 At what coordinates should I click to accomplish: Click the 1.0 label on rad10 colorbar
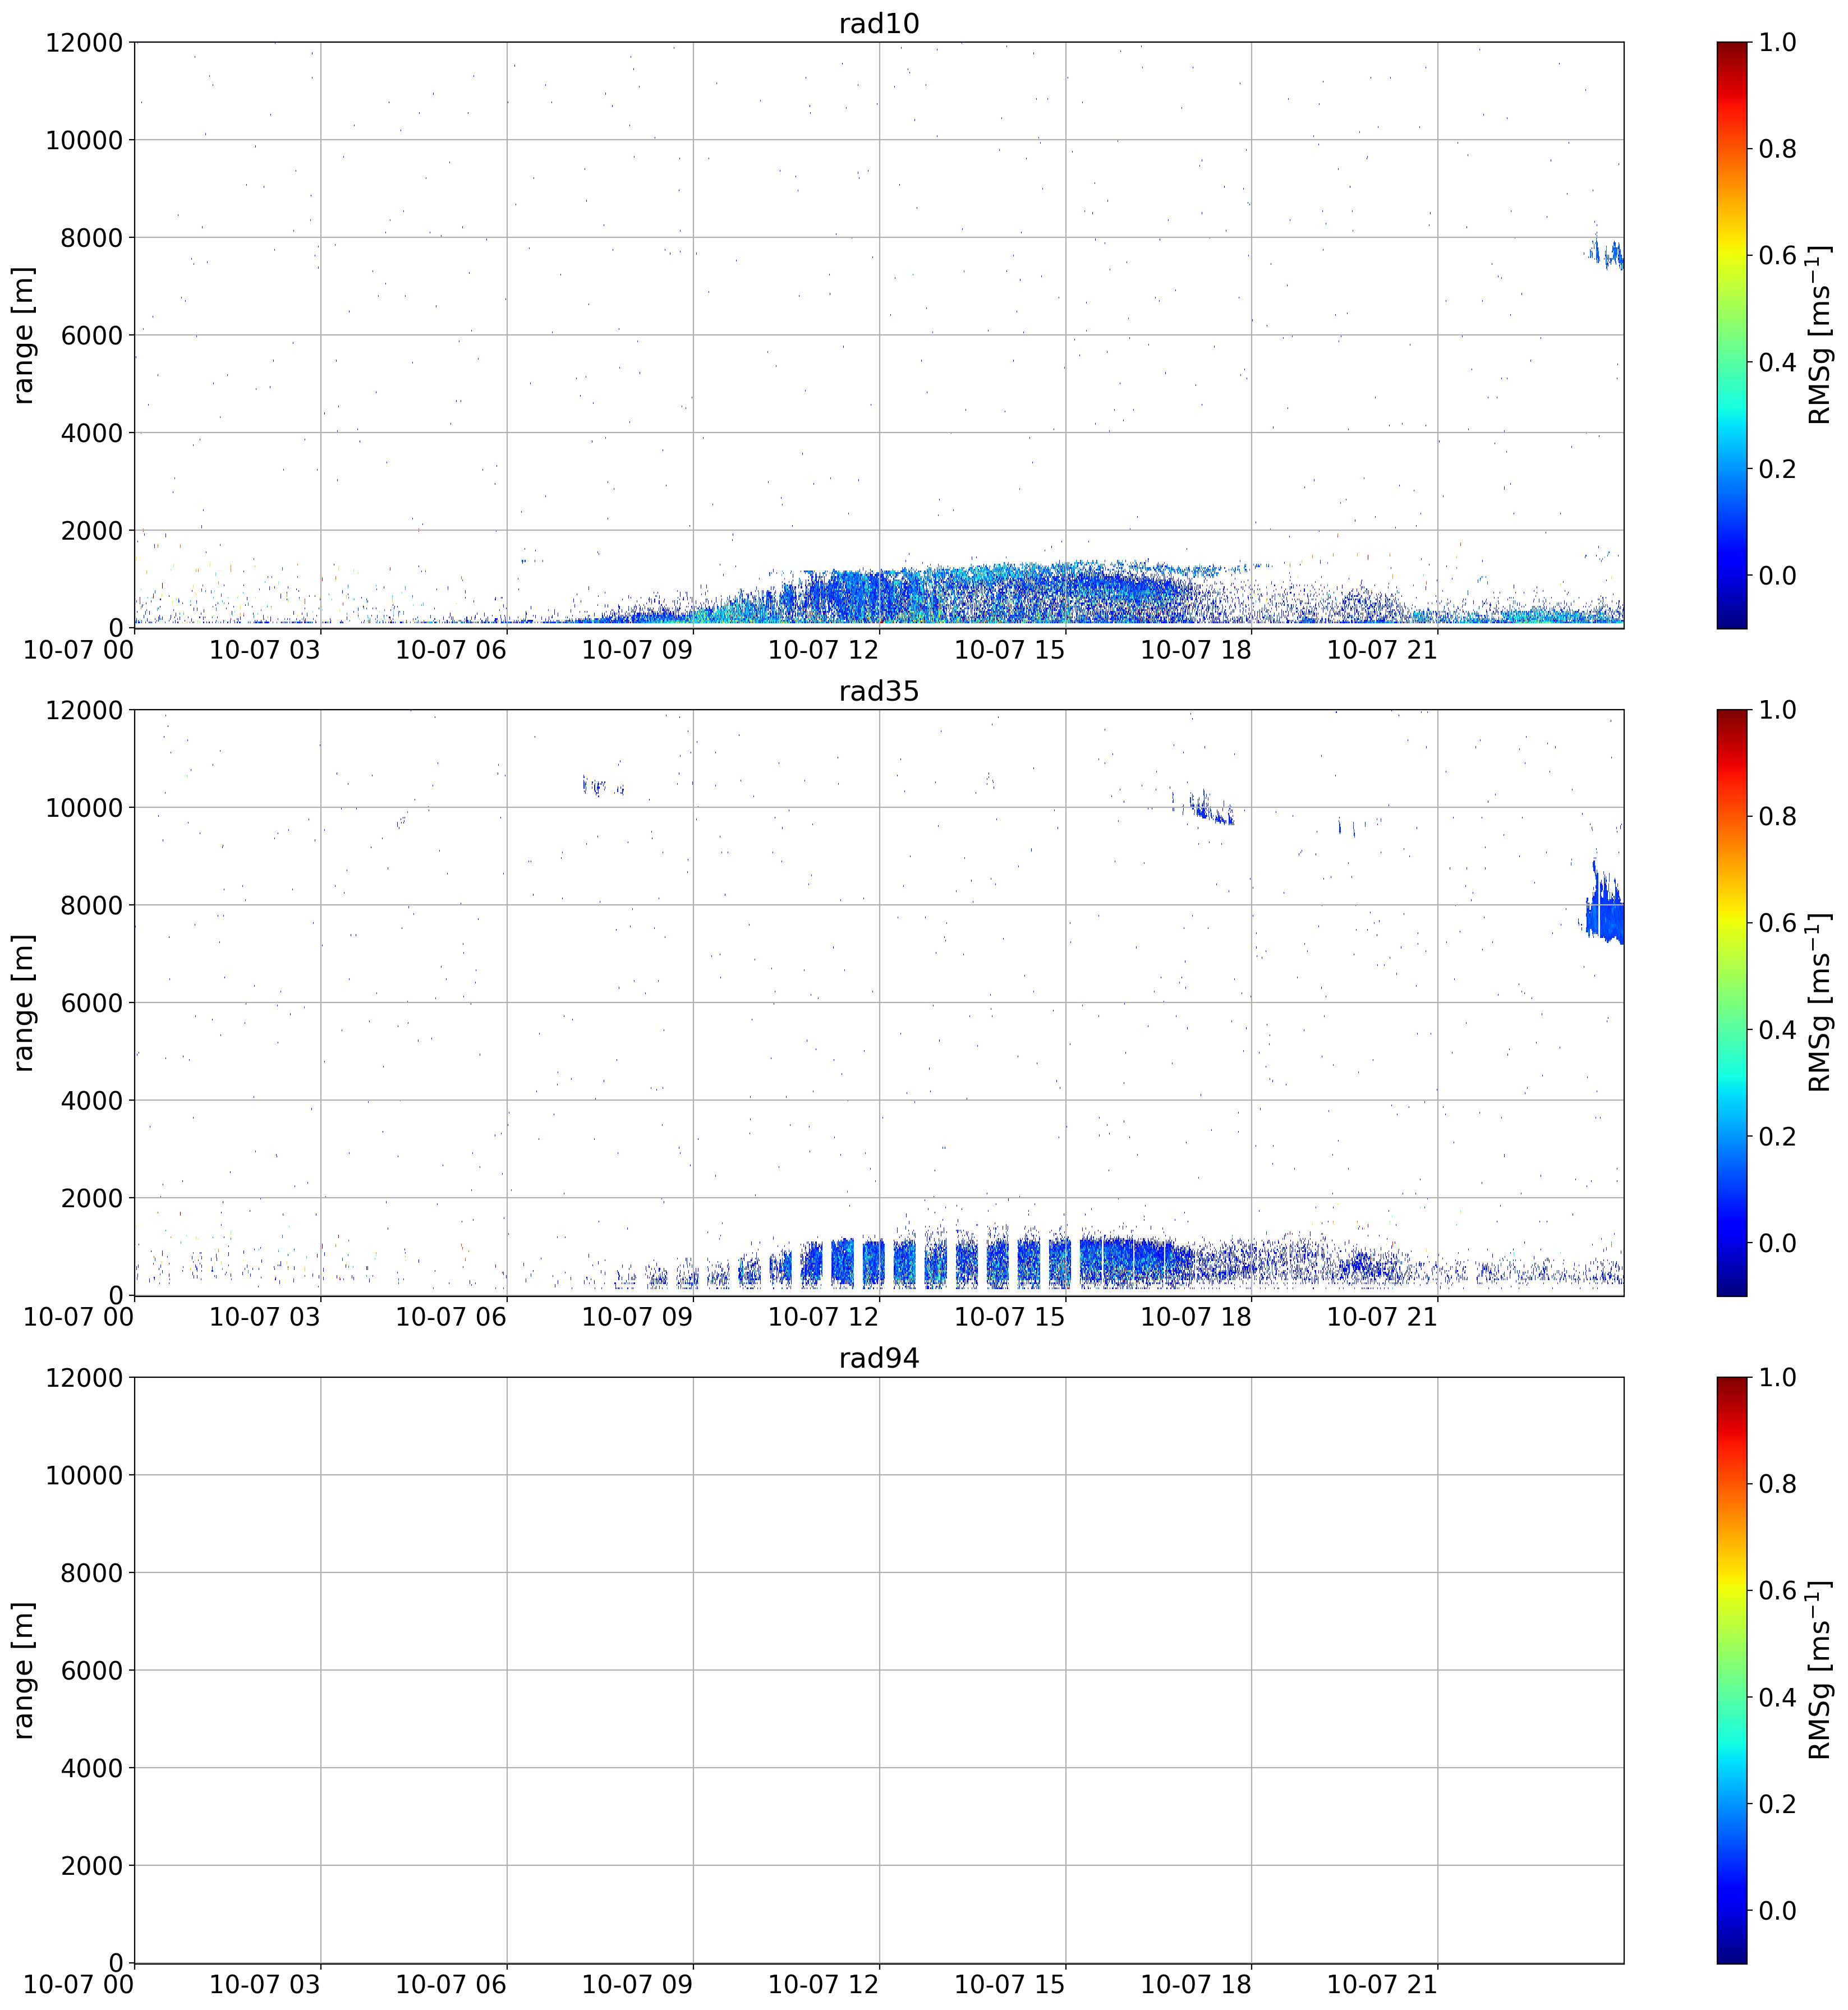[1778, 42]
